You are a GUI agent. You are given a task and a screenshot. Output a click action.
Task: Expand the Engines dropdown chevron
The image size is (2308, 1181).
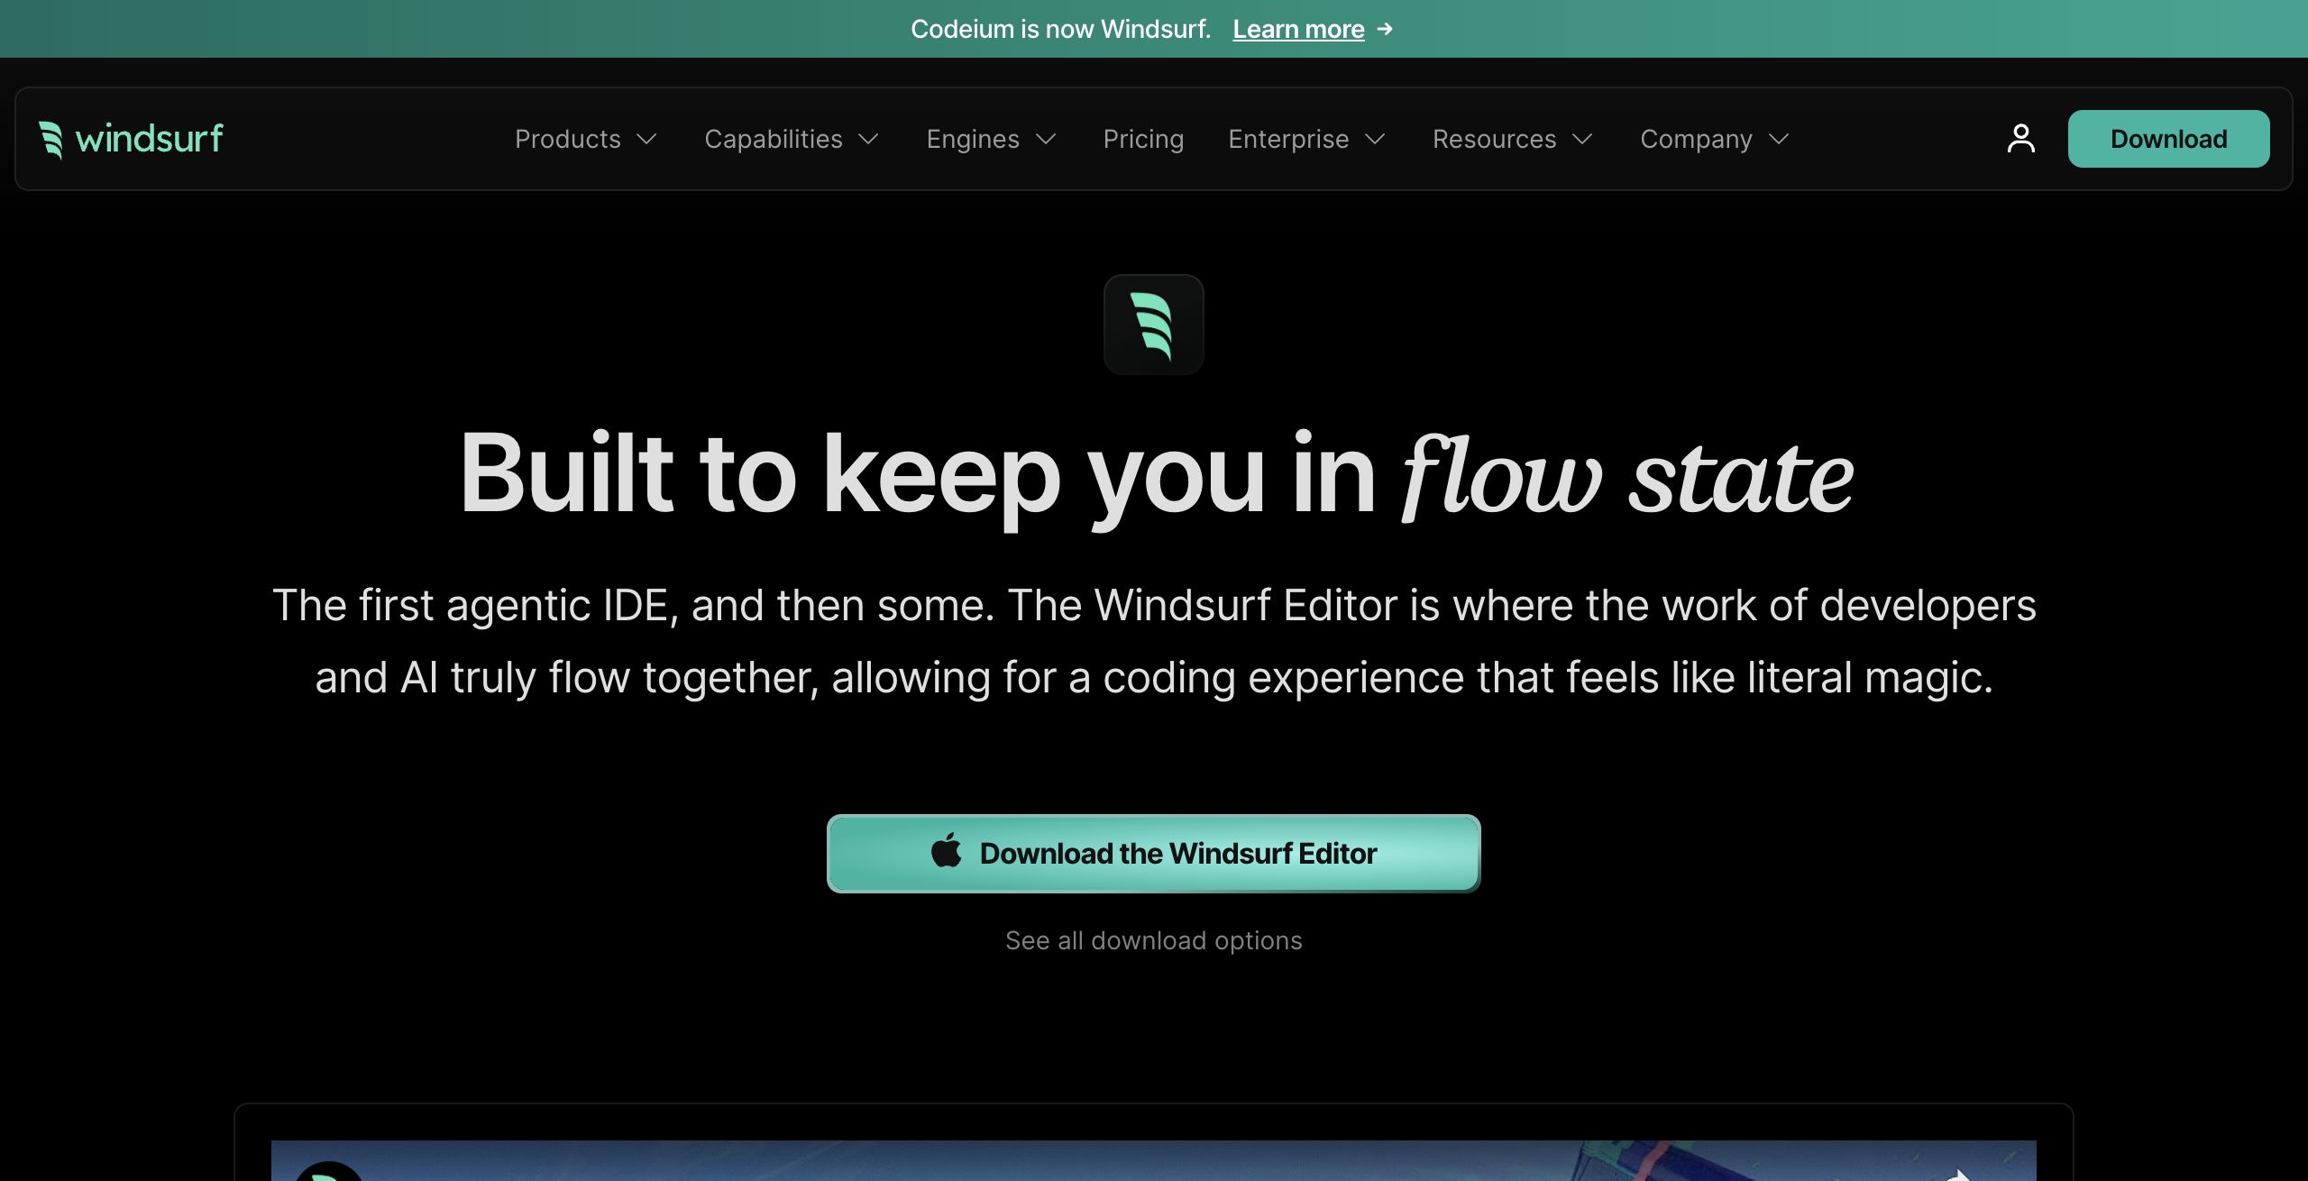[1046, 140]
